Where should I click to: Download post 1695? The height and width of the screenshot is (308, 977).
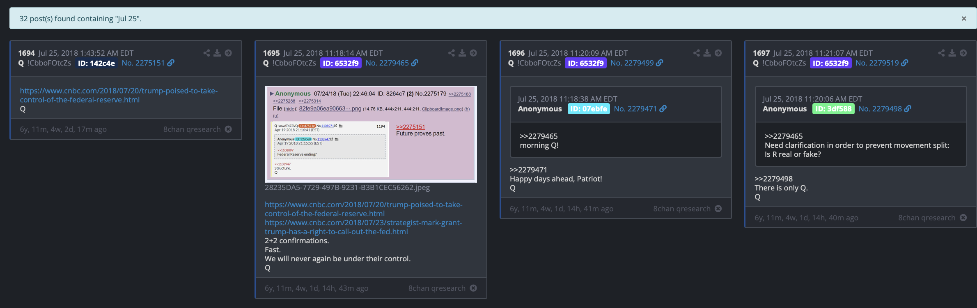(x=462, y=53)
